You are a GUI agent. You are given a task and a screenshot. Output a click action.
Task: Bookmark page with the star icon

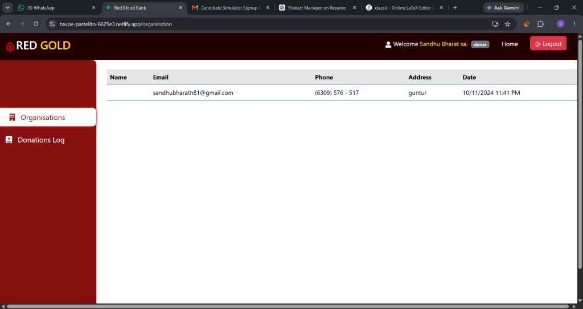click(x=507, y=24)
